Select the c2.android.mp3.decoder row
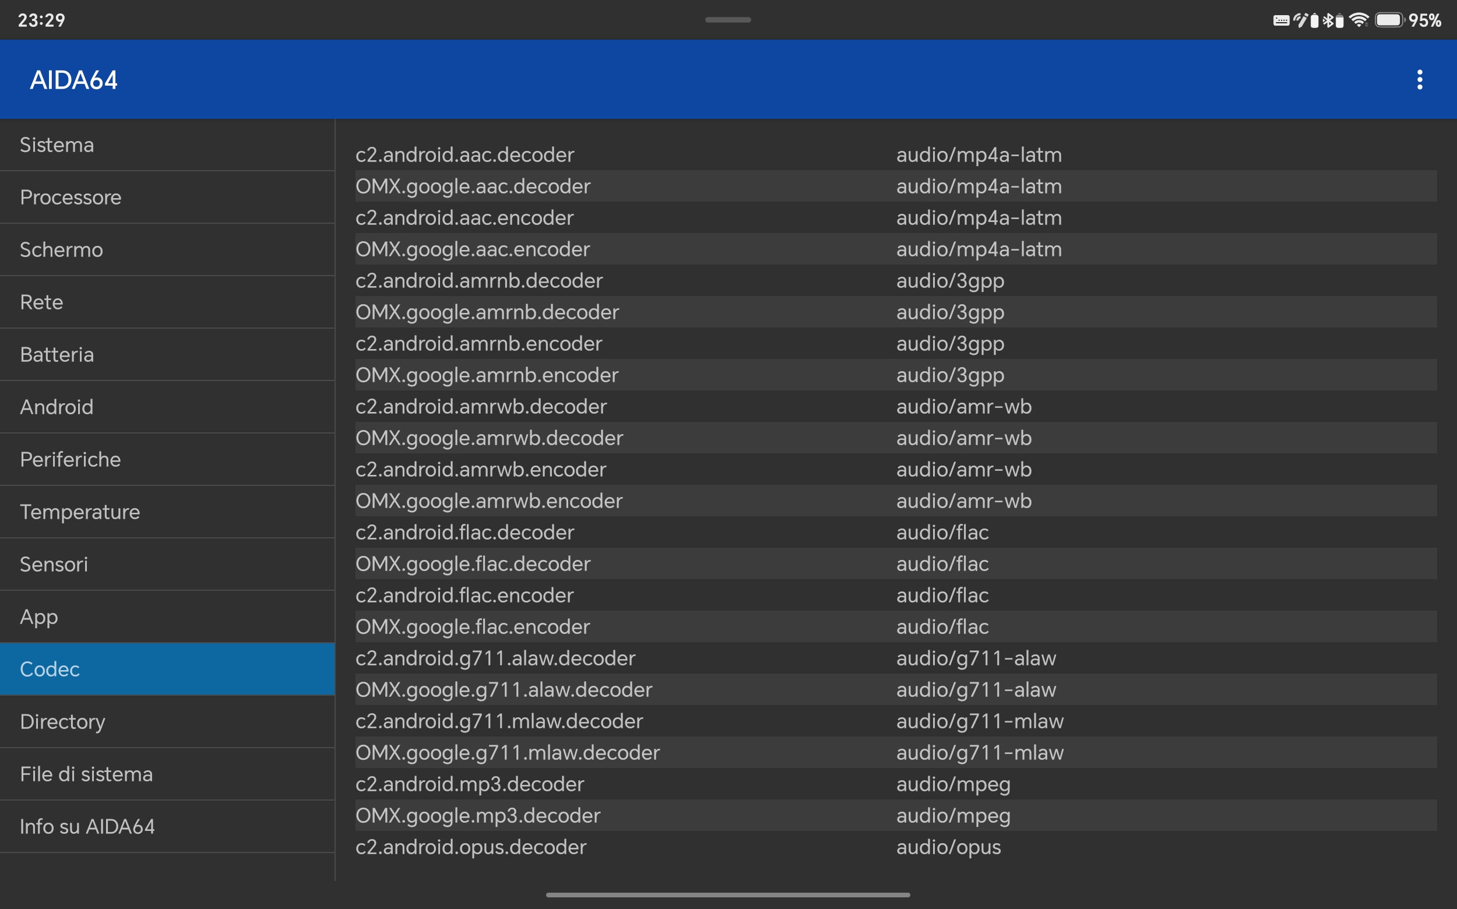 (896, 784)
